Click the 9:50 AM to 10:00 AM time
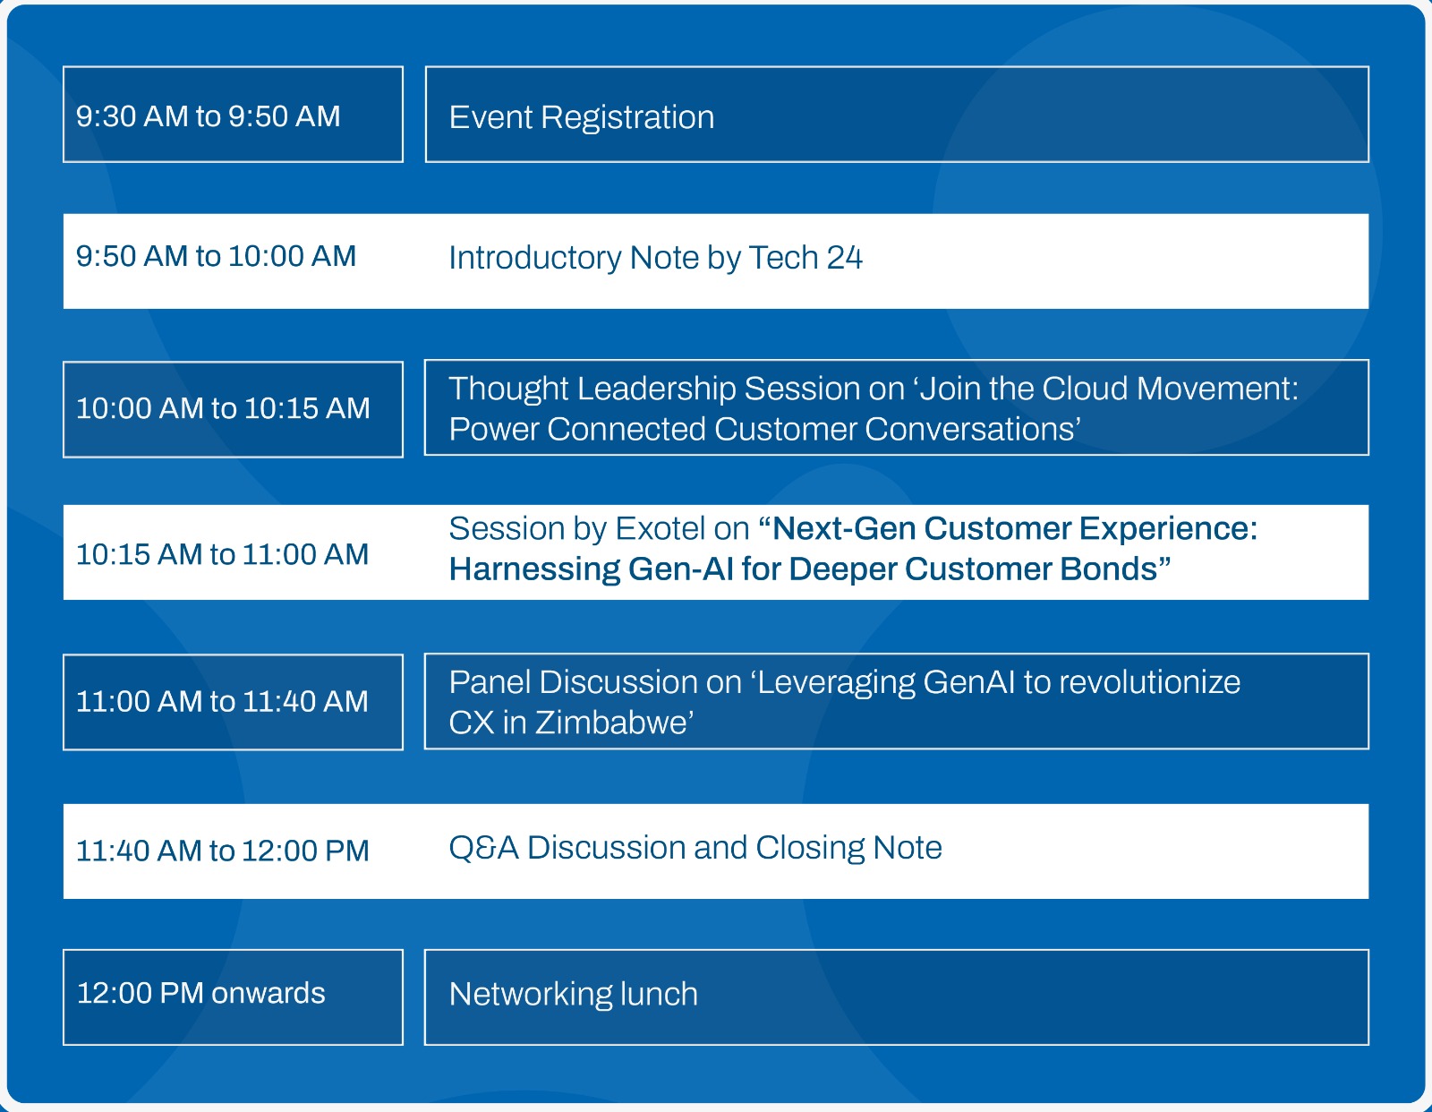This screenshot has width=1432, height=1112. (x=216, y=257)
